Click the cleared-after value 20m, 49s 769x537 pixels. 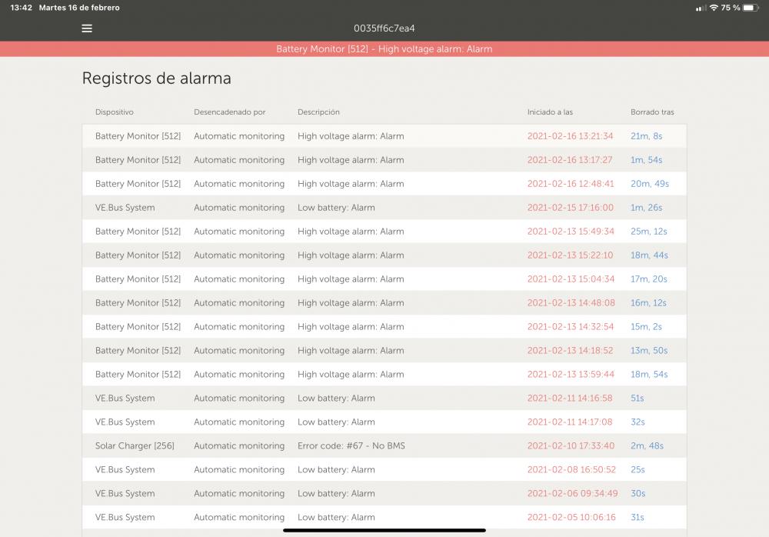point(650,184)
